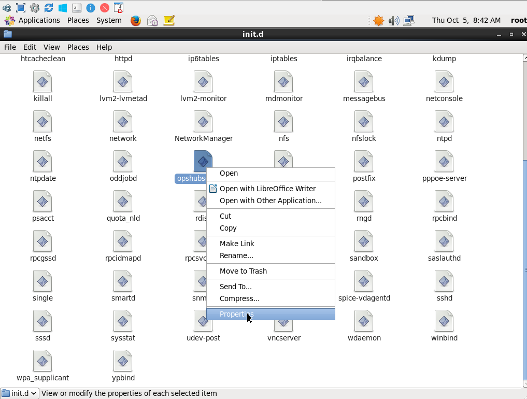Open the View menu
Viewport: 527px width, 399px height.
52,47
